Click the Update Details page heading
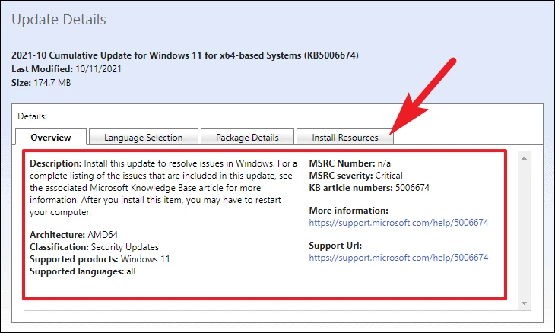 point(59,20)
